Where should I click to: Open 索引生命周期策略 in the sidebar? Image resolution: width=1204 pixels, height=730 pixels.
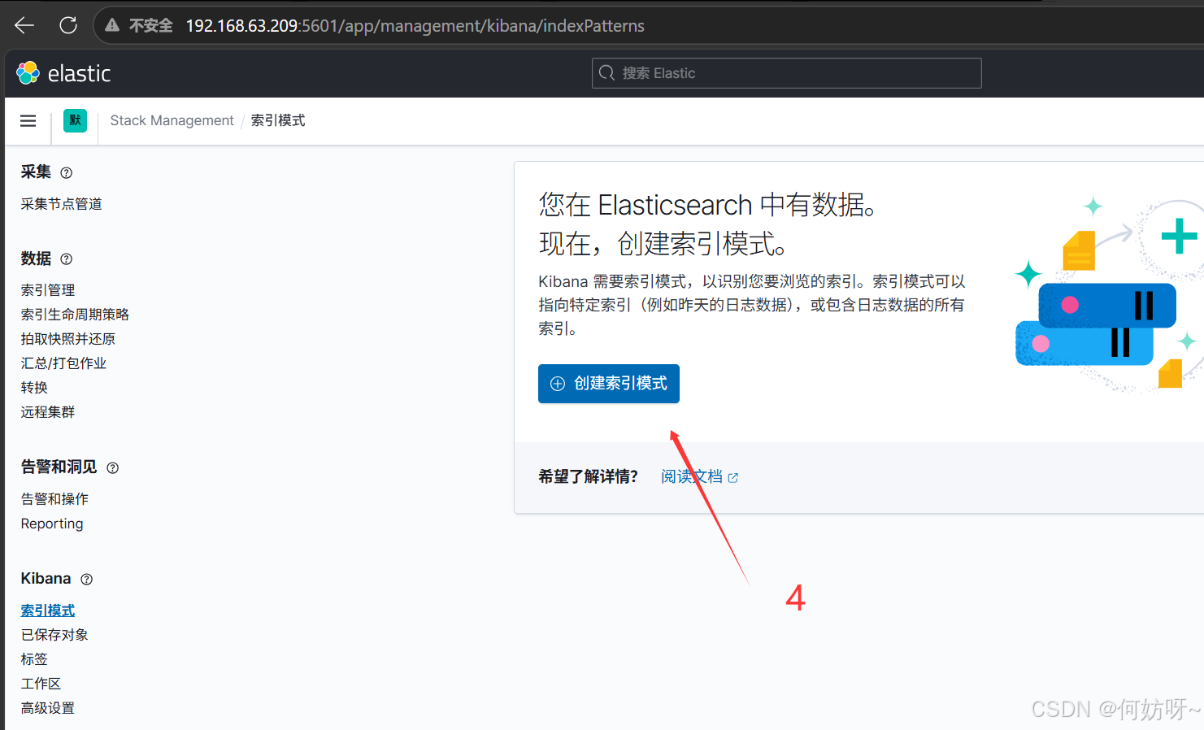(x=75, y=315)
